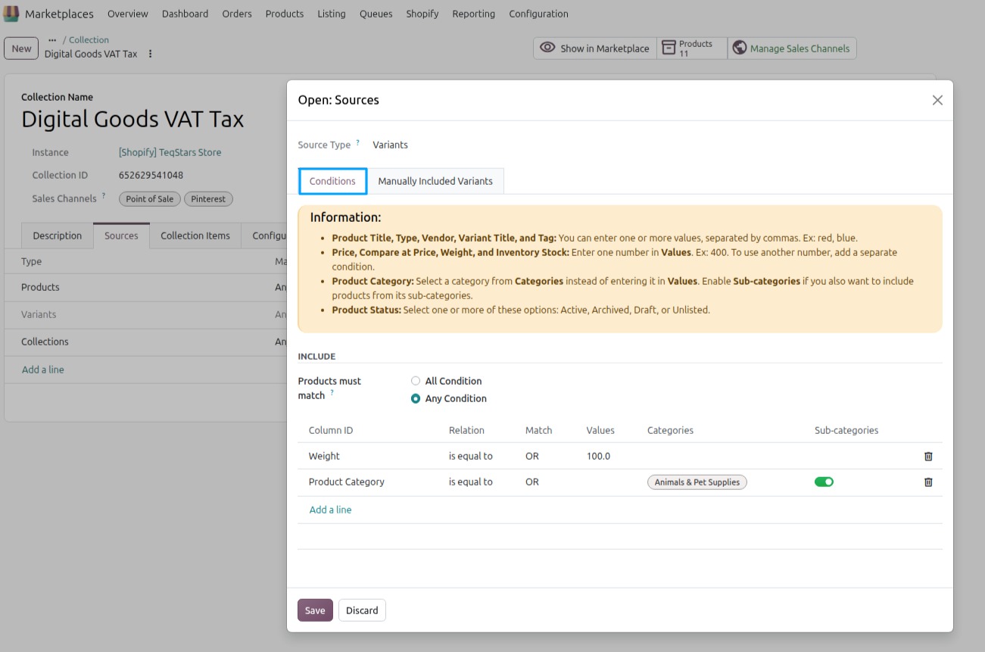The width and height of the screenshot is (985, 652).
Task: Show help tooltip for Source Type
Action: [x=358, y=142]
